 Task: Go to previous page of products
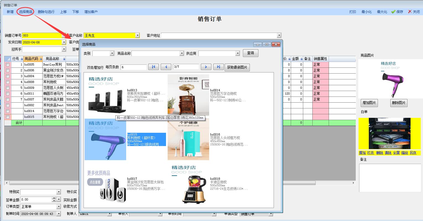click(x=166, y=67)
